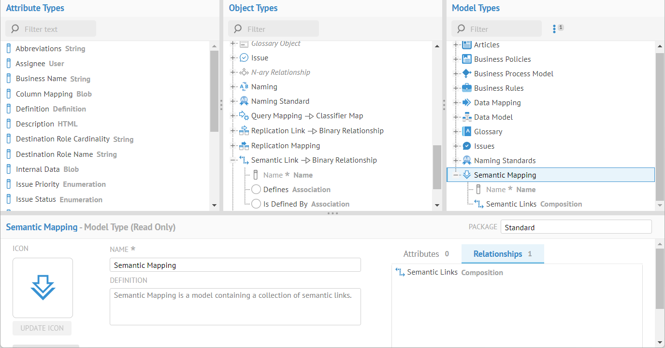Expand the Replication Mapping node
The height and width of the screenshot is (348, 665).
[233, 146]
